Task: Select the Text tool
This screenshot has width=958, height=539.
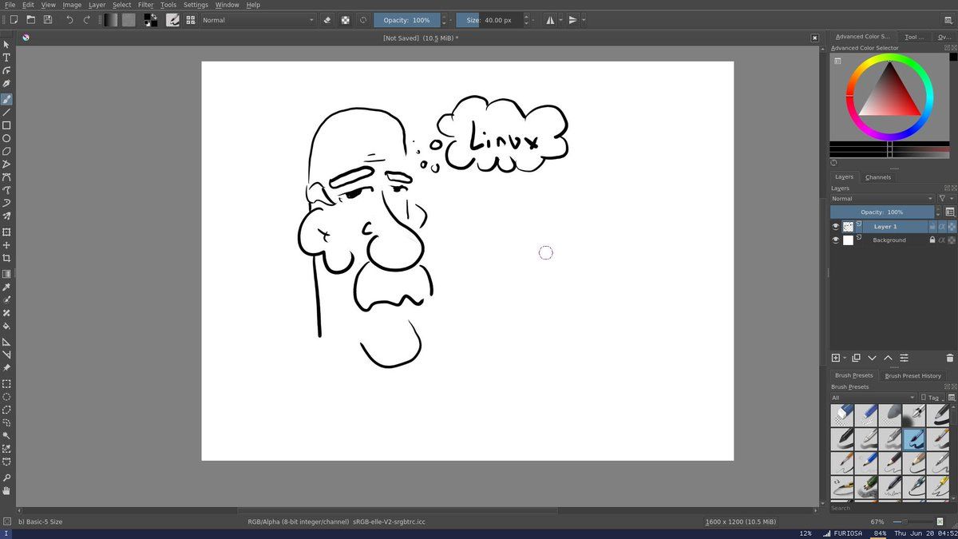Action: click(x=6, y=57)
